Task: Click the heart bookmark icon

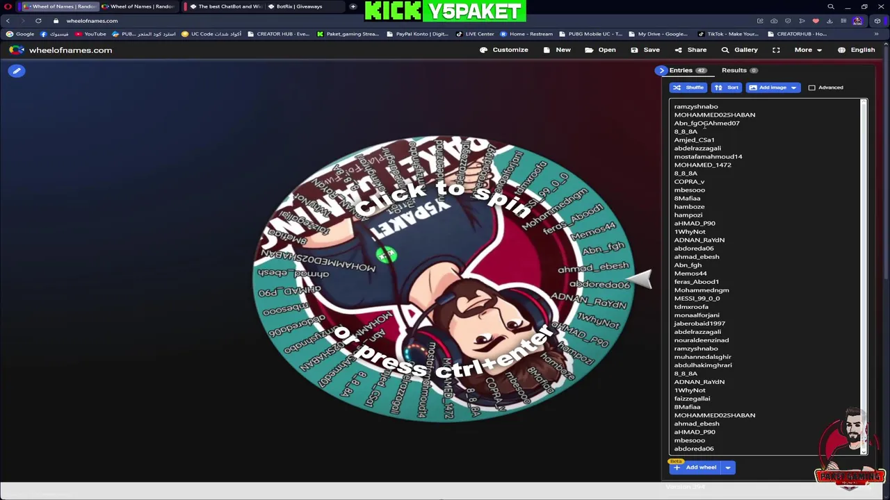Action: (816, 21)
